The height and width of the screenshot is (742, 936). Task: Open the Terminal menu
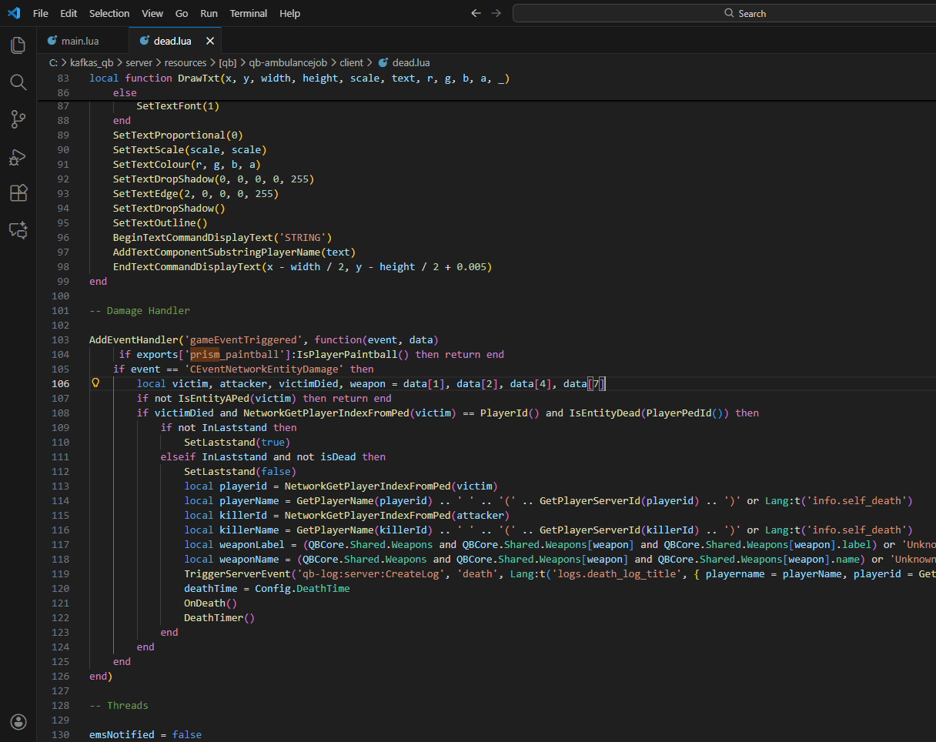tap(248, 13)
